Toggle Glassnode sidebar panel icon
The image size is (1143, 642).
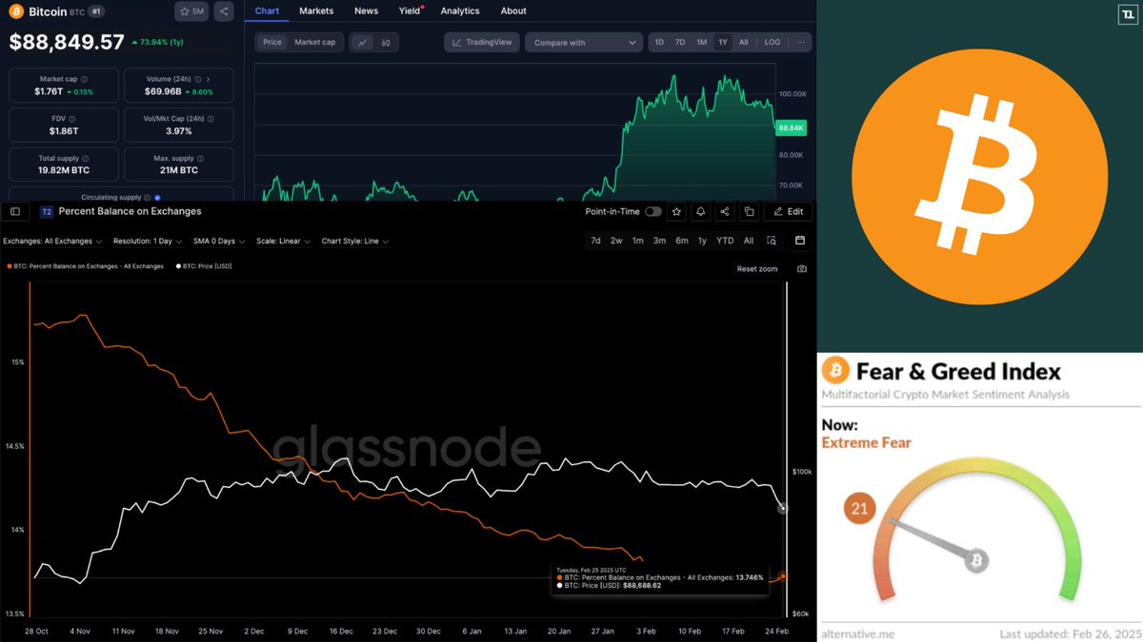[x=15, y=211]
